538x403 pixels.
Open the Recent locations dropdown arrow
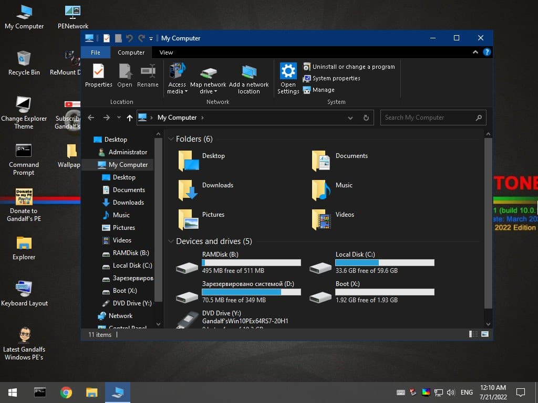coord(119,117)
